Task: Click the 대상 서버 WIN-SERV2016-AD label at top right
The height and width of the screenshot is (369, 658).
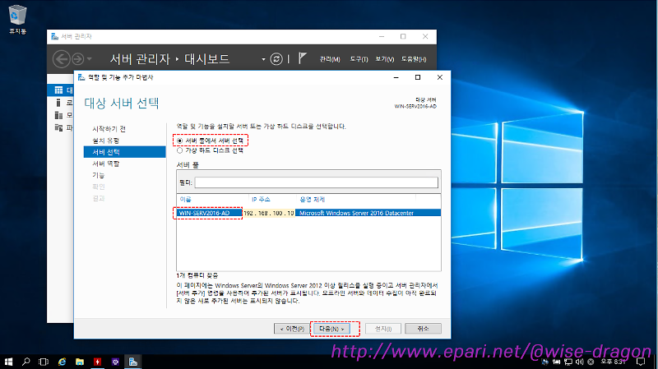Action: [415, 104]
